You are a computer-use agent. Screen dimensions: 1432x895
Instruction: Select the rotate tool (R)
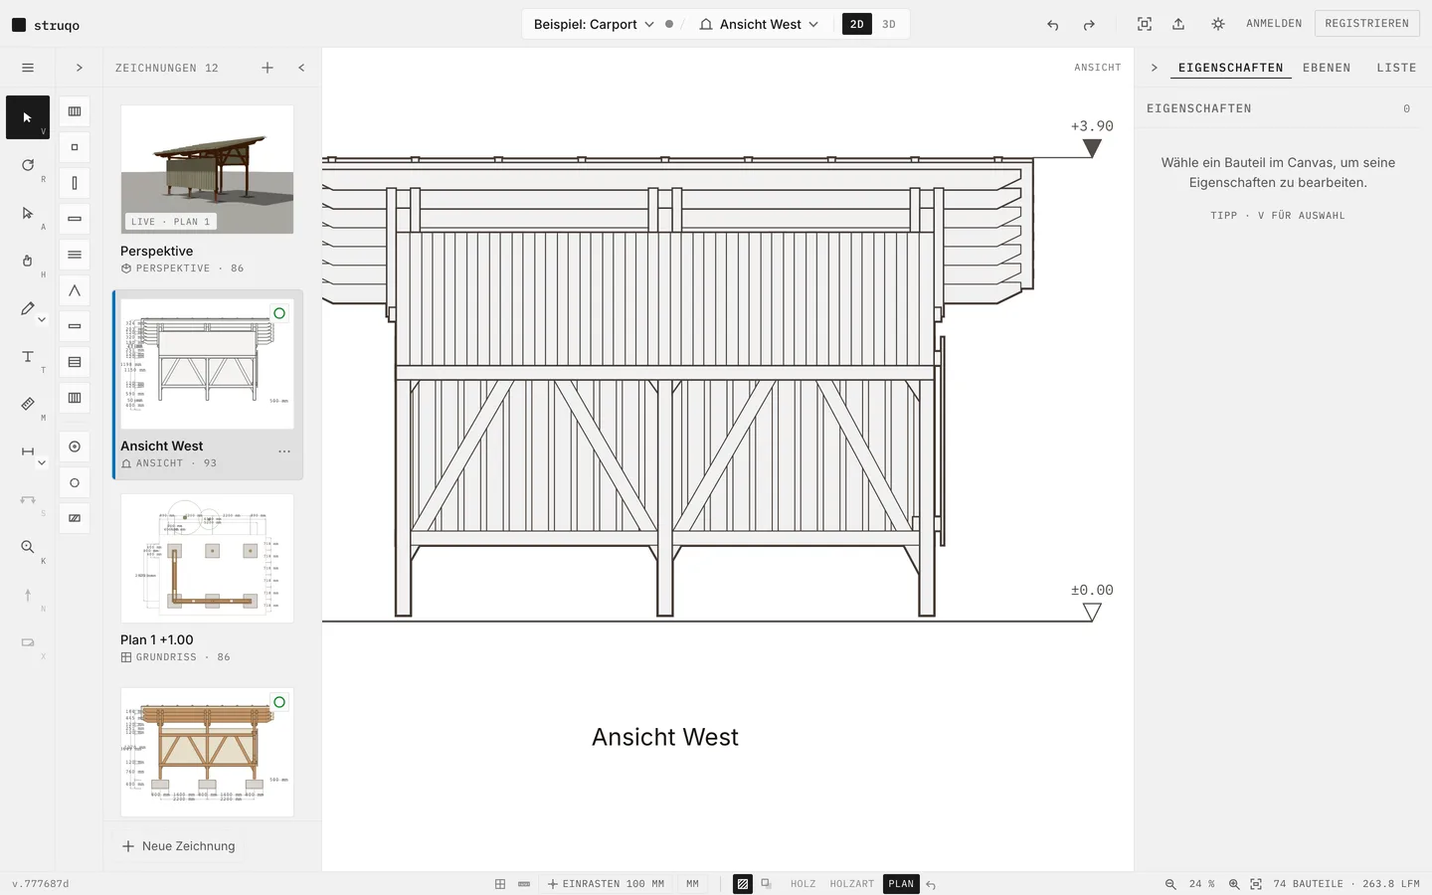coord(28,165)
